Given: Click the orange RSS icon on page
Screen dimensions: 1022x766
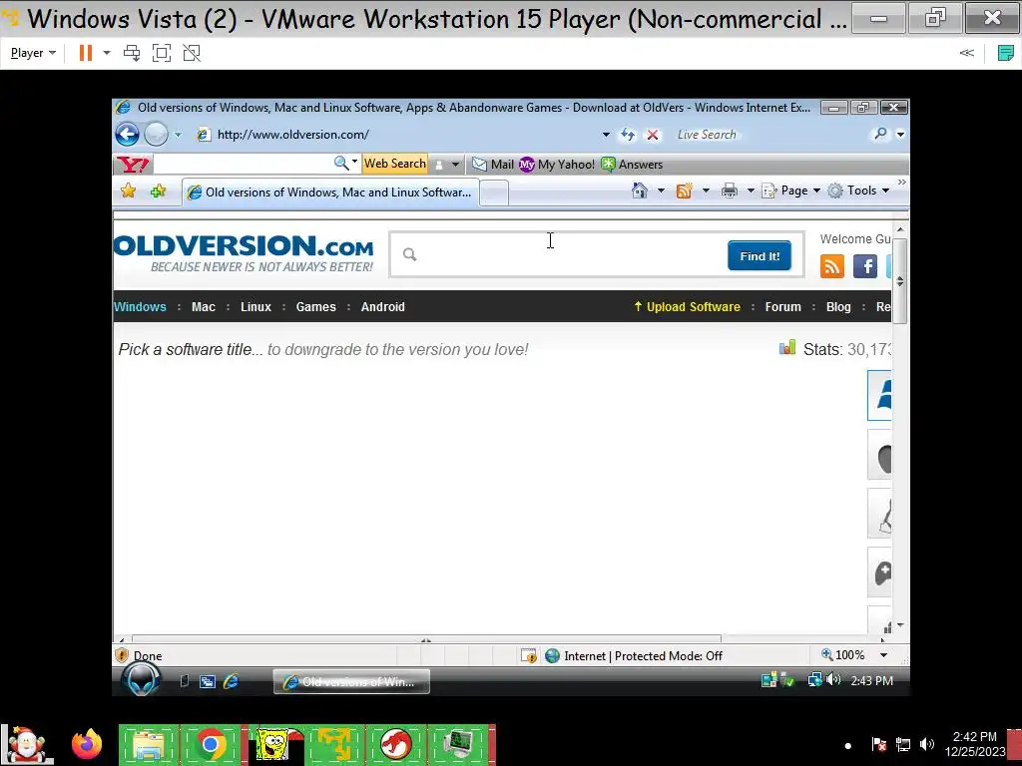Looking at the screenshot, I should pyautogui.click(x=831, y=266).
